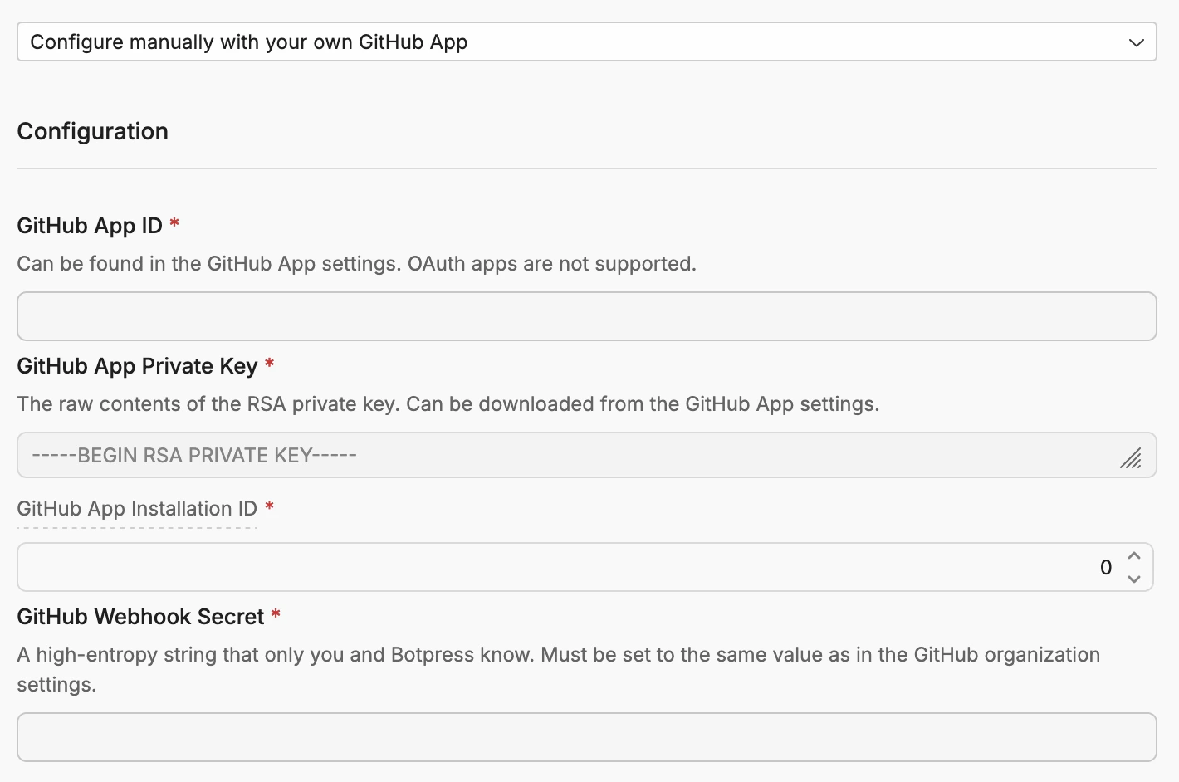
Task: Click into the RSA private key textarea
Action: tap(565, 455)
